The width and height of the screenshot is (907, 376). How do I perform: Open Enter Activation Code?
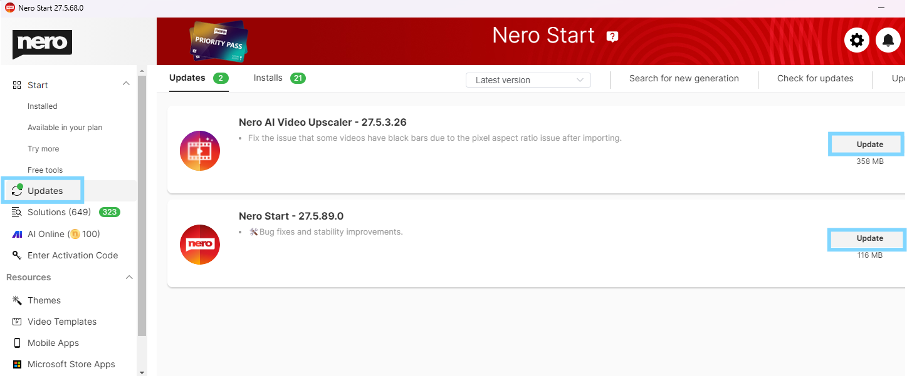(x=73, y=255)
